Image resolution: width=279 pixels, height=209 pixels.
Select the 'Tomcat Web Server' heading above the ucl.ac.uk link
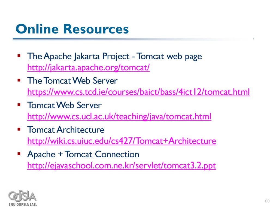point(64,105)
